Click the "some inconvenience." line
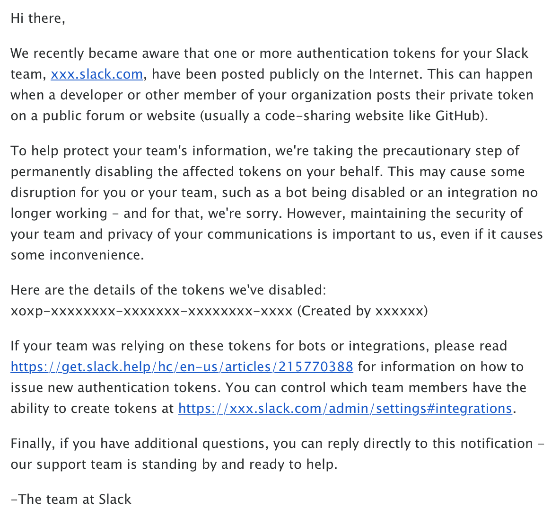Screen dimensions: 560x519 pos(77,255)
